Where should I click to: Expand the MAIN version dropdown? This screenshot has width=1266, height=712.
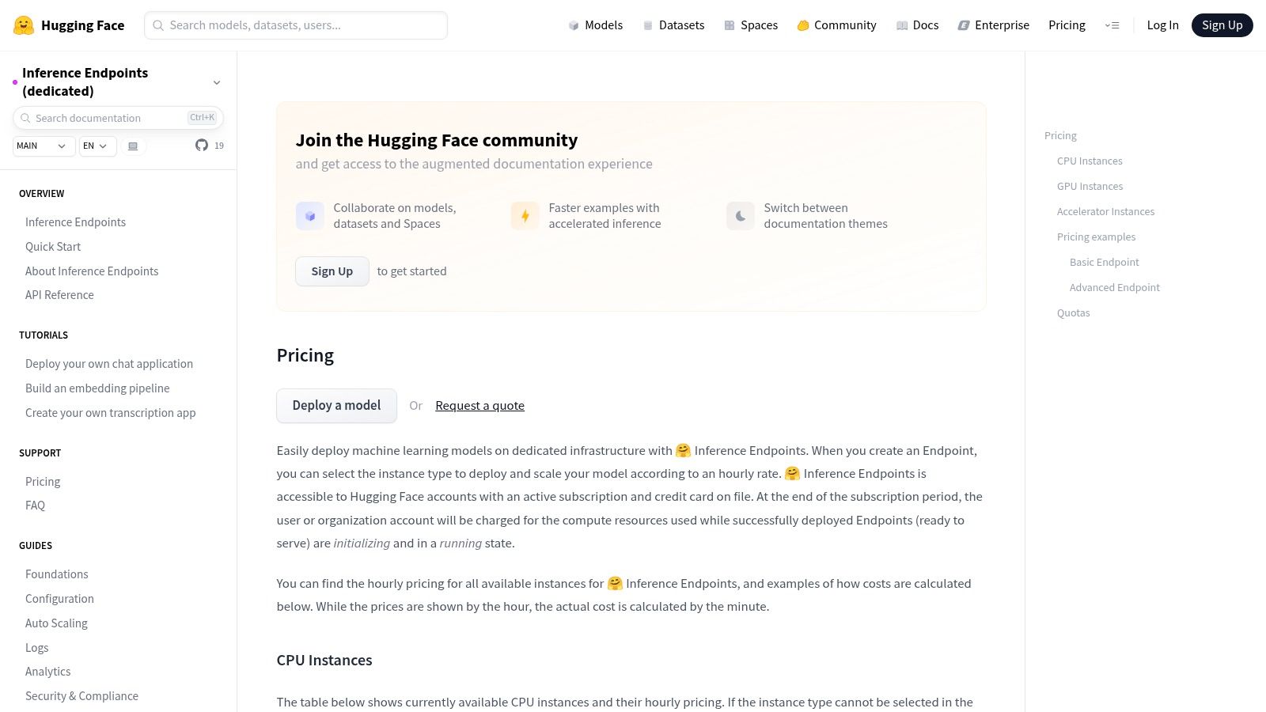coord(44,146)
